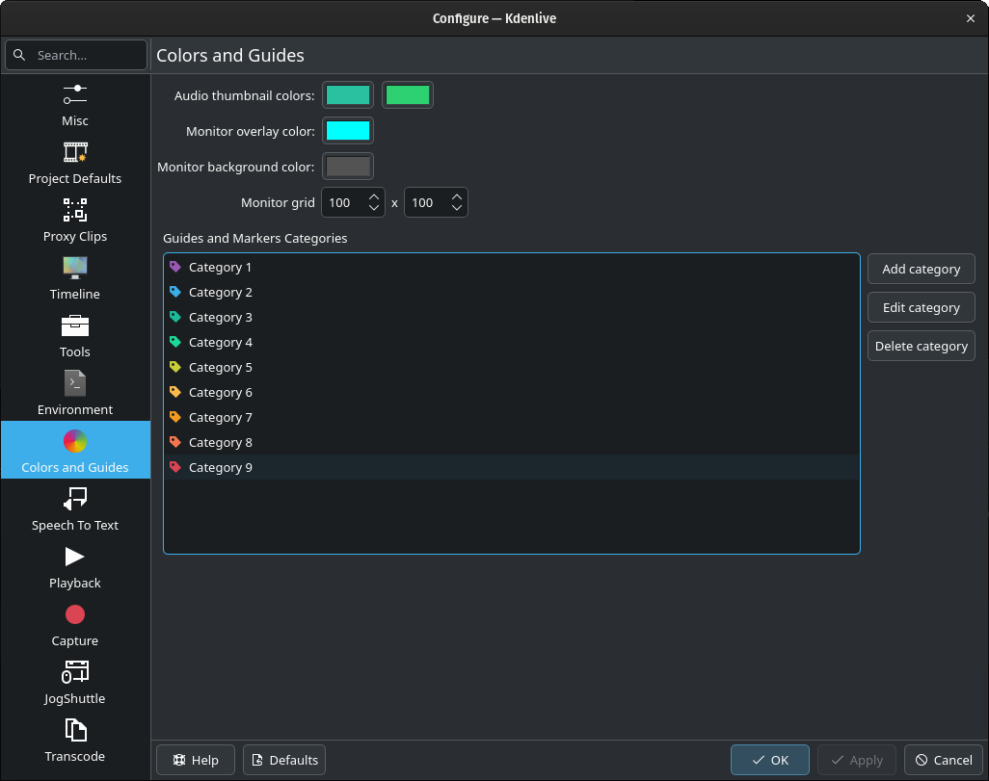The height and width of the screenshot is (781, 989).
Task: Click the blue Category 2 tag icon
Action: (x=175, y=292)
